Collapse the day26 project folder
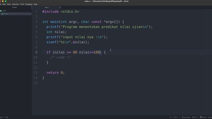The height and width of the screenshot is (119, 212). [x=4, y=11]
